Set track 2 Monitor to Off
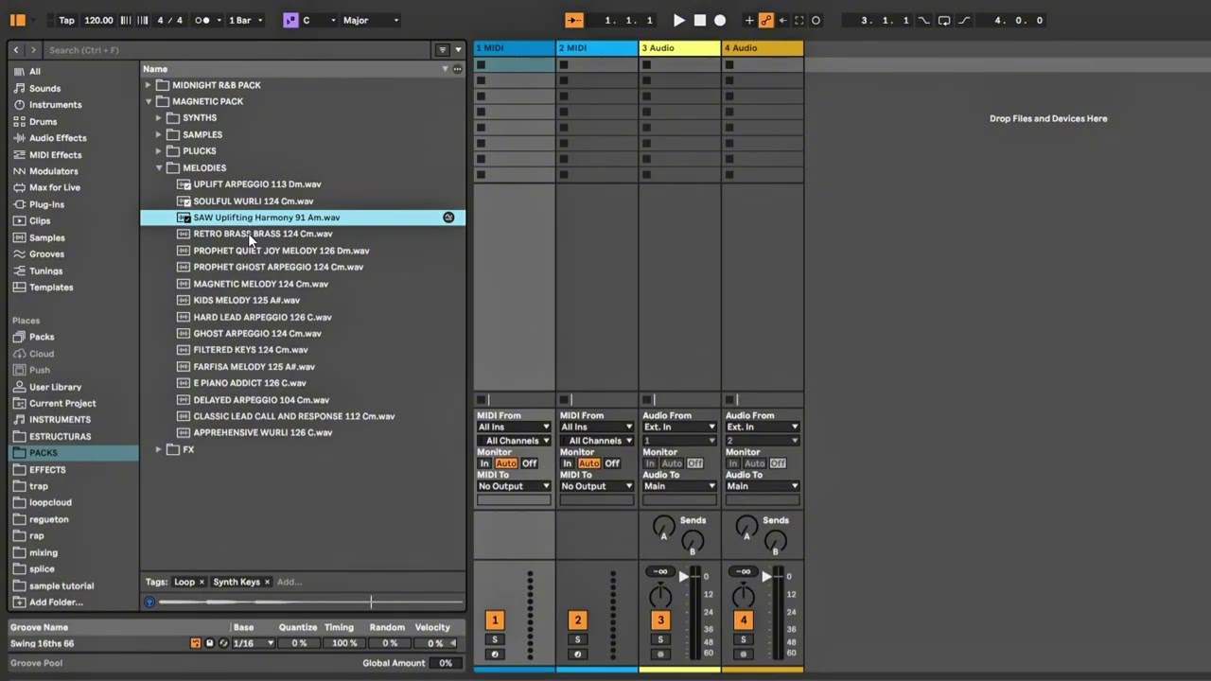 612,463
